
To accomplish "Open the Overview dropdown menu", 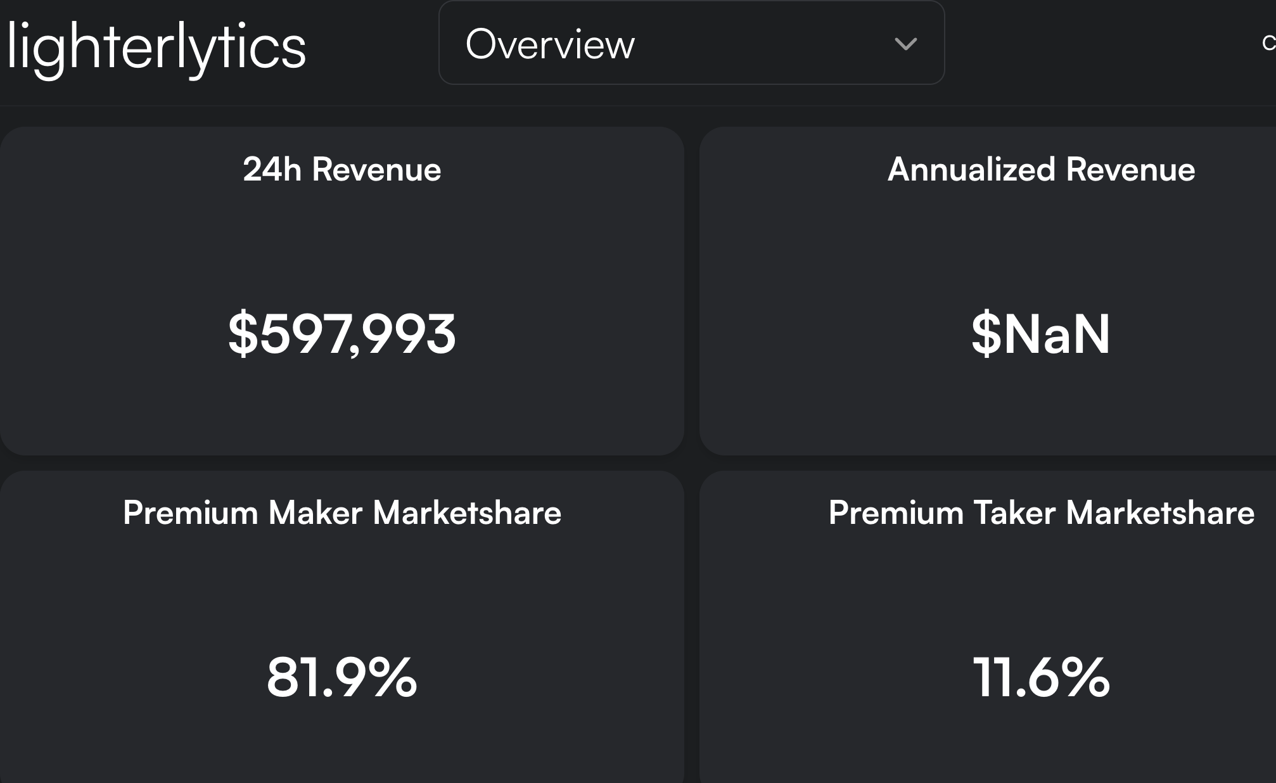I will click(691, 43).
